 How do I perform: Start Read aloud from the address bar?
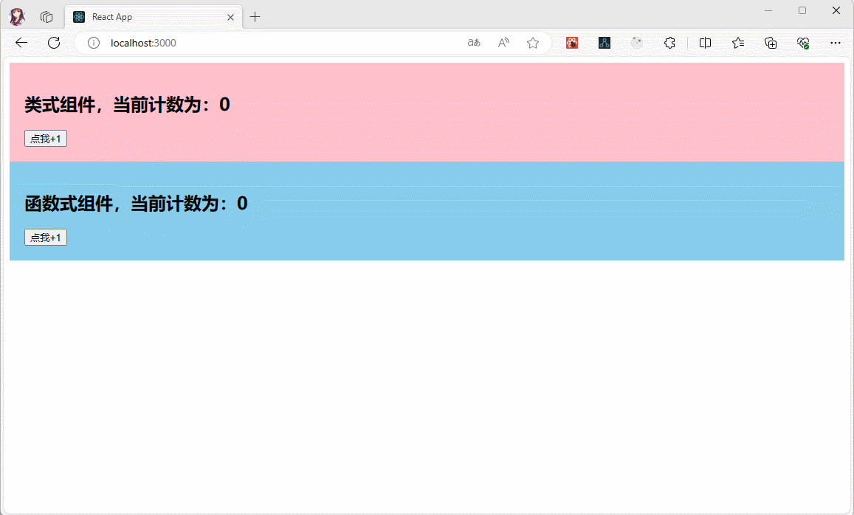click(x=503, y=43)
